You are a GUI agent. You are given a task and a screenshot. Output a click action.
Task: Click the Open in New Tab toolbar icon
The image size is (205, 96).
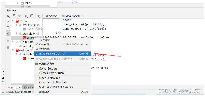point(32,16)
